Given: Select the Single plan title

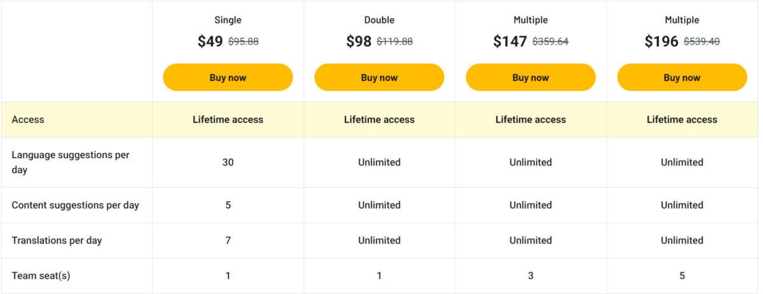Looking at the screenshot, I should click(x=228, y=20).
